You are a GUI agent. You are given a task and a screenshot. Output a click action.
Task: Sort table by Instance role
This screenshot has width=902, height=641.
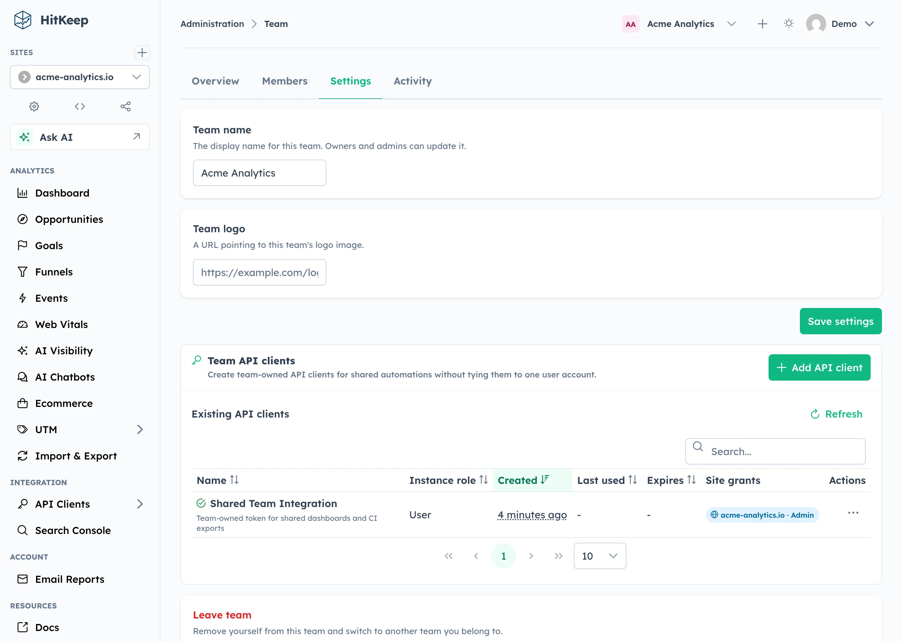tap(448, 480)
